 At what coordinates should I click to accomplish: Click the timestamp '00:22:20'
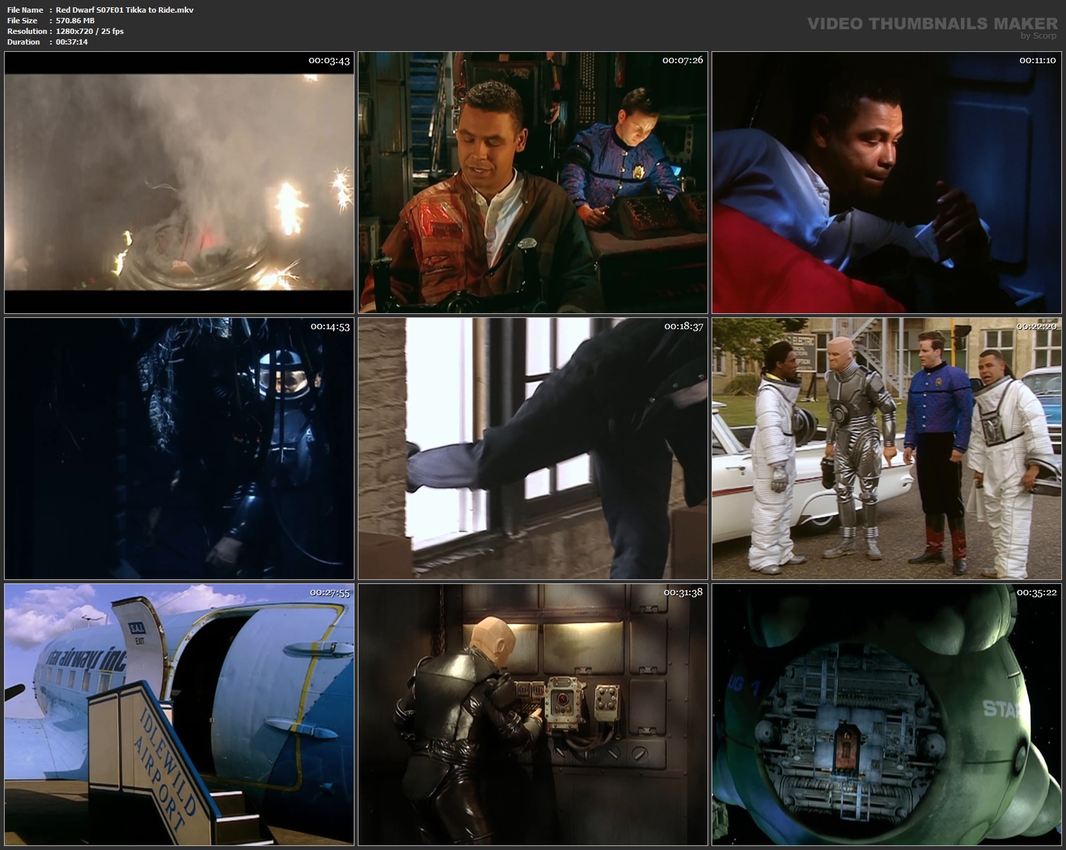coord(1037,327)
